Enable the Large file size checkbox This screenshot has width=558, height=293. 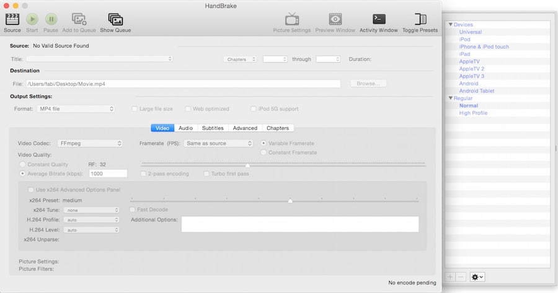135,109
